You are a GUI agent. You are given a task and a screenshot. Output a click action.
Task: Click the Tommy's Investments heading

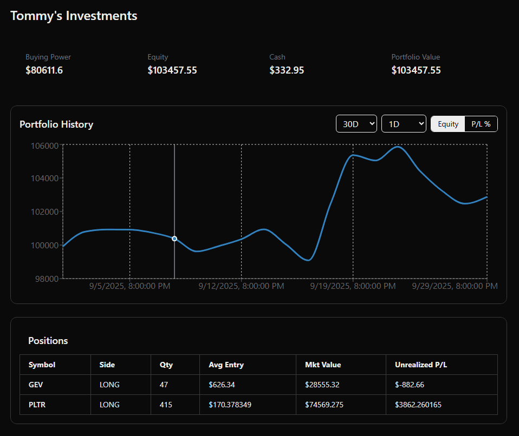(73, 16)
